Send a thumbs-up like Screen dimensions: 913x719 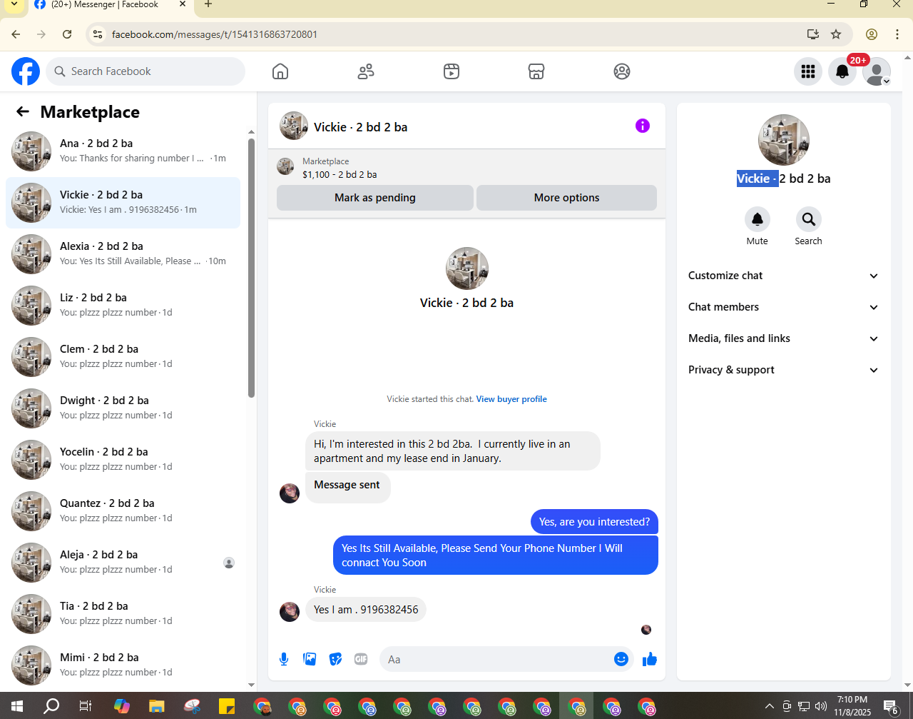(649, 659)
